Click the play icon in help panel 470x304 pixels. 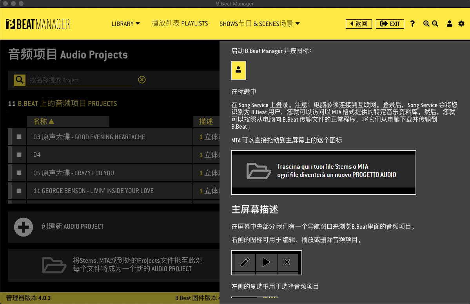click(266, 262)
